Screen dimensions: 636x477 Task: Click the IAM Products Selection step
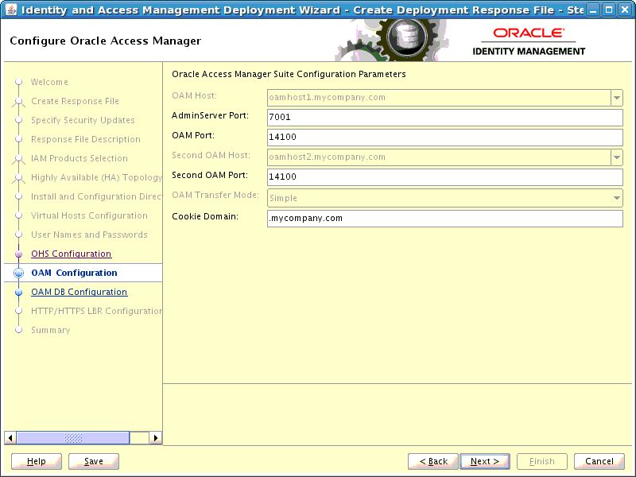[x=79, y=158]
